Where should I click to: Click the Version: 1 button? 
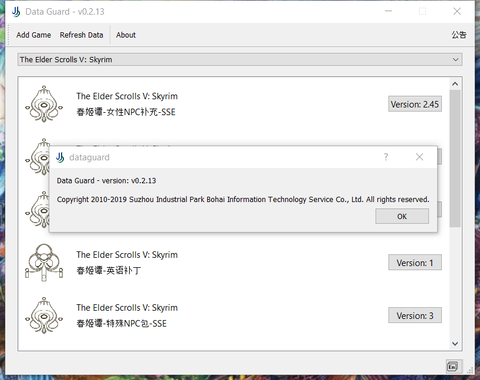pos(415,263)
